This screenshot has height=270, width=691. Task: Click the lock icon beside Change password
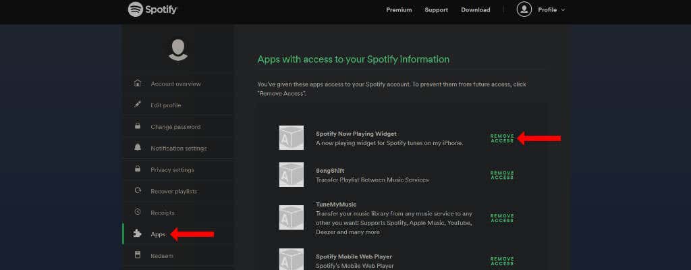138,126
